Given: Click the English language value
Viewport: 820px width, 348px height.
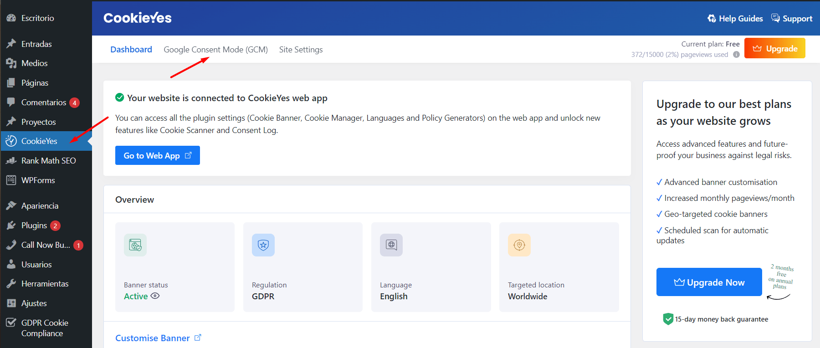Looking at the screenshot, I should [x=394, y=296].
